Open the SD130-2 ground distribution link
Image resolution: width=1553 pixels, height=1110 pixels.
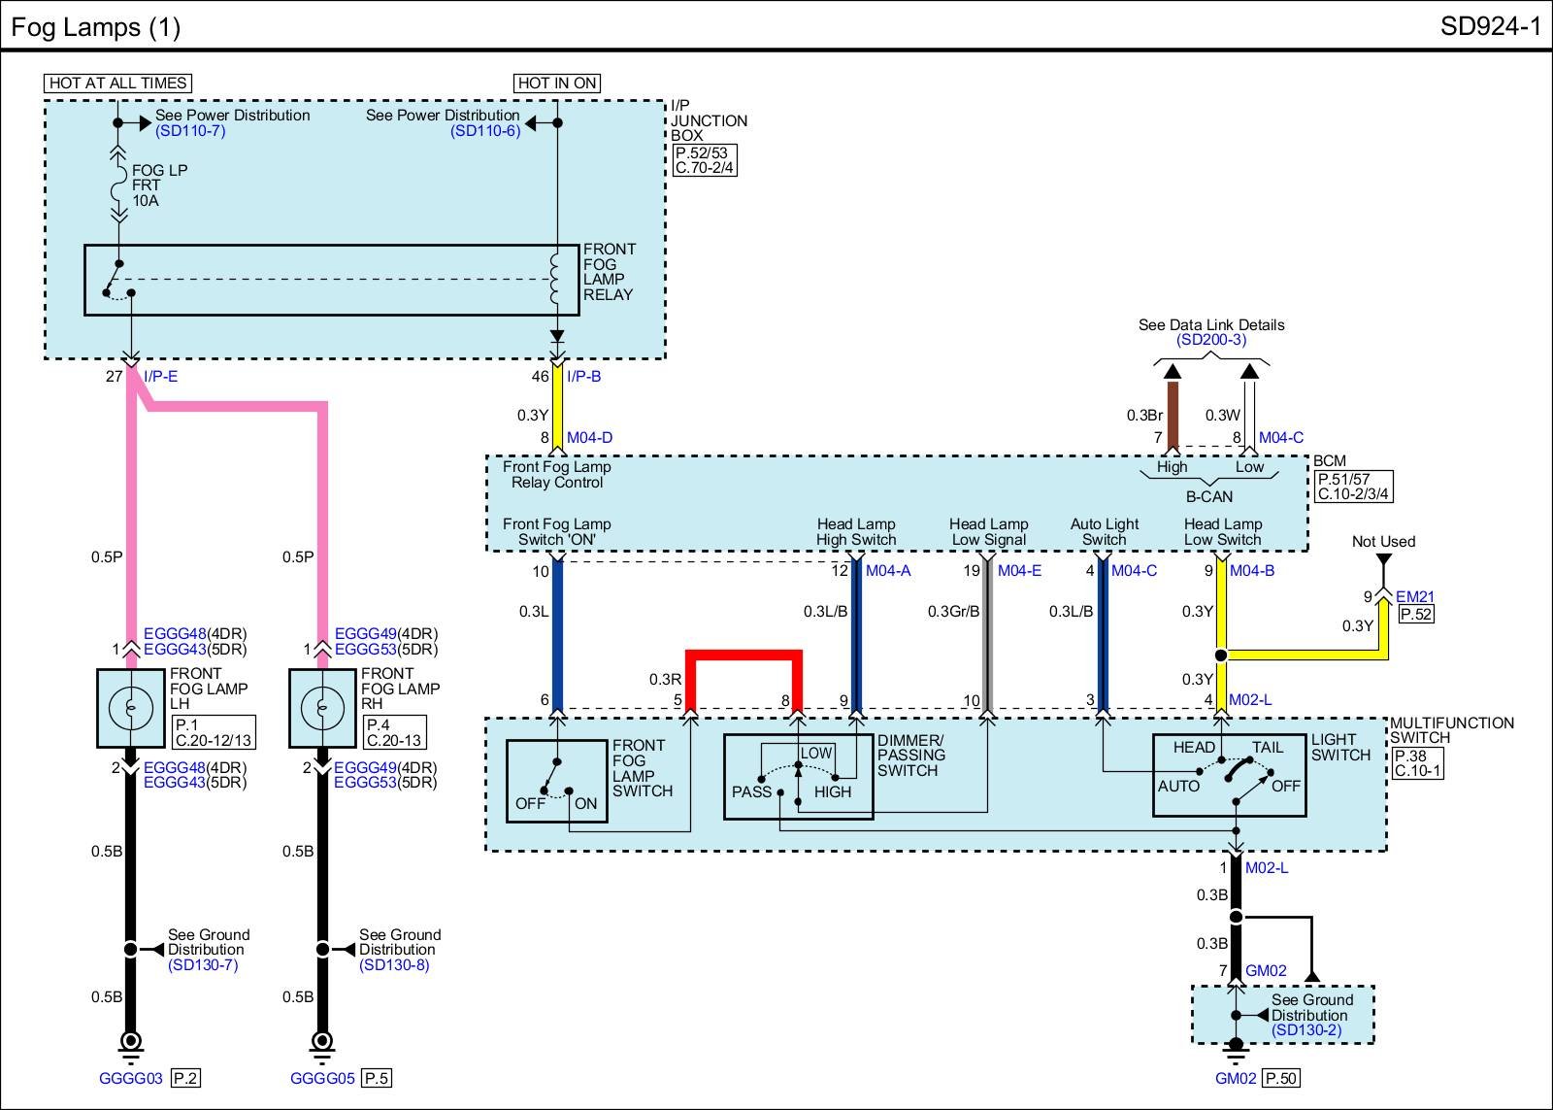1306,1030
